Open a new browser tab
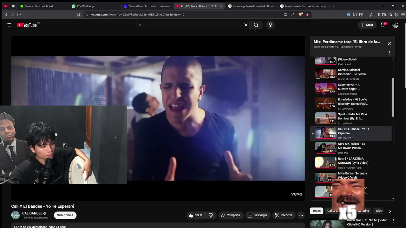 pyautogui.click(x=333, y=6)
